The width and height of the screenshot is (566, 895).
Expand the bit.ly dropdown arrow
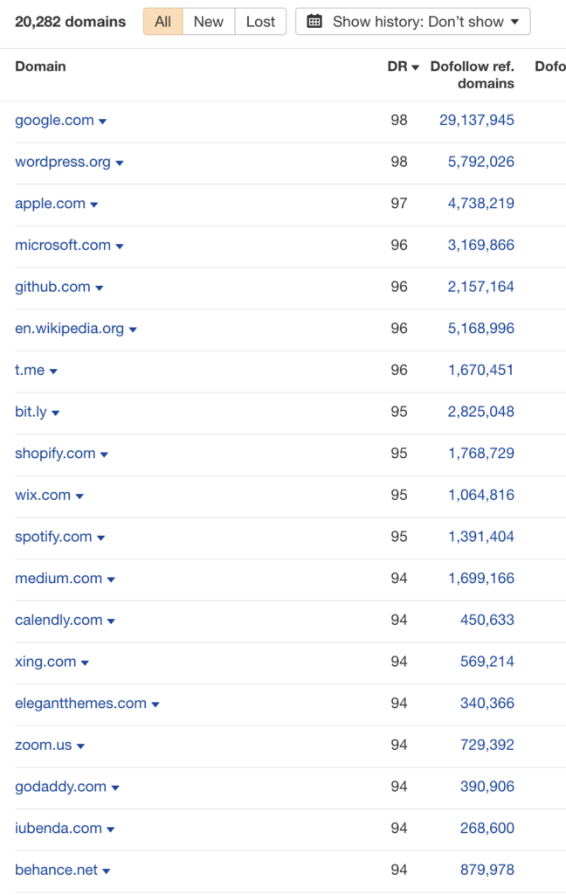click(55, 413)
